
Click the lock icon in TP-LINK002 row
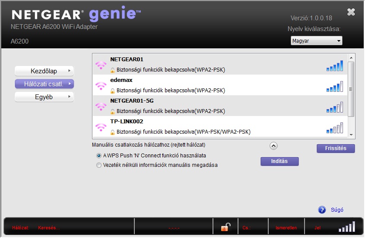click(112, 132)
